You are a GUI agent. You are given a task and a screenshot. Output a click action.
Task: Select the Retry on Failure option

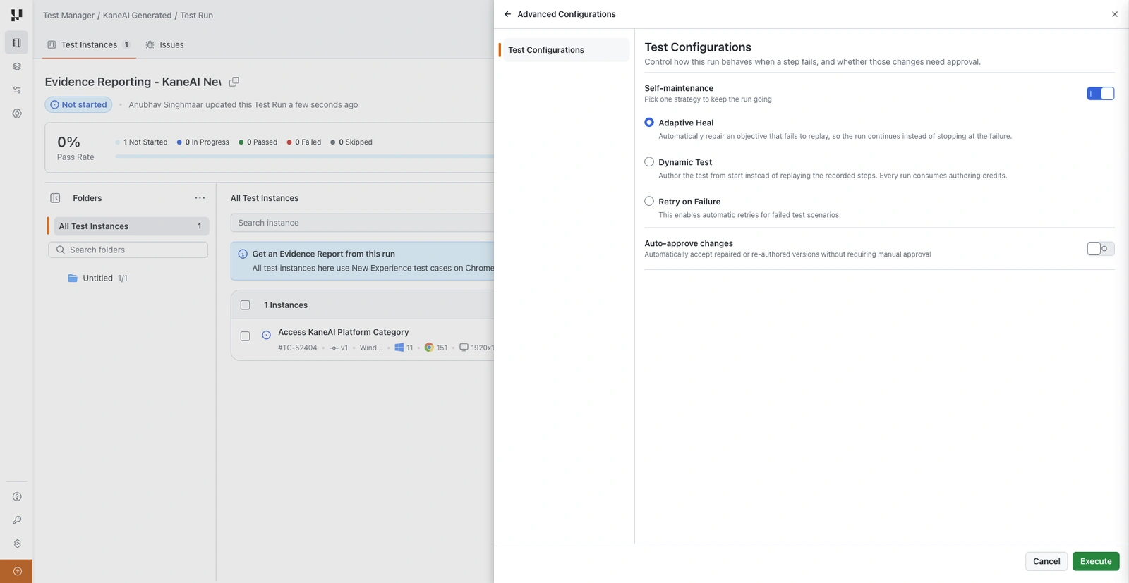(x=649, y=202)
